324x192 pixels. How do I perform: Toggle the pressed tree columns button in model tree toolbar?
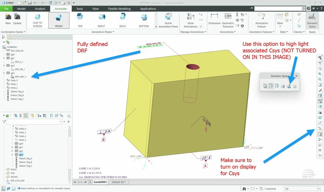(x=26, y=116)
